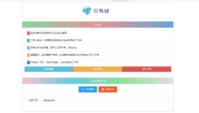This screenshot has width=199, height=113.
Task: Click the 24小时自助下单 panel header
Action: pos(97,81)
